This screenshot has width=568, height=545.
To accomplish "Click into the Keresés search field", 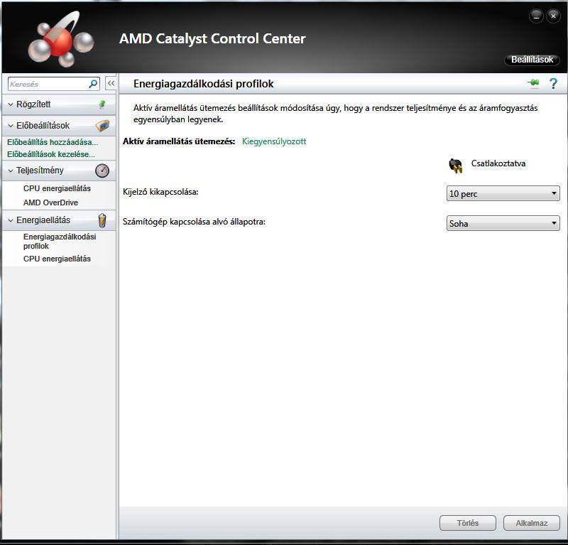I will point(47,84).
